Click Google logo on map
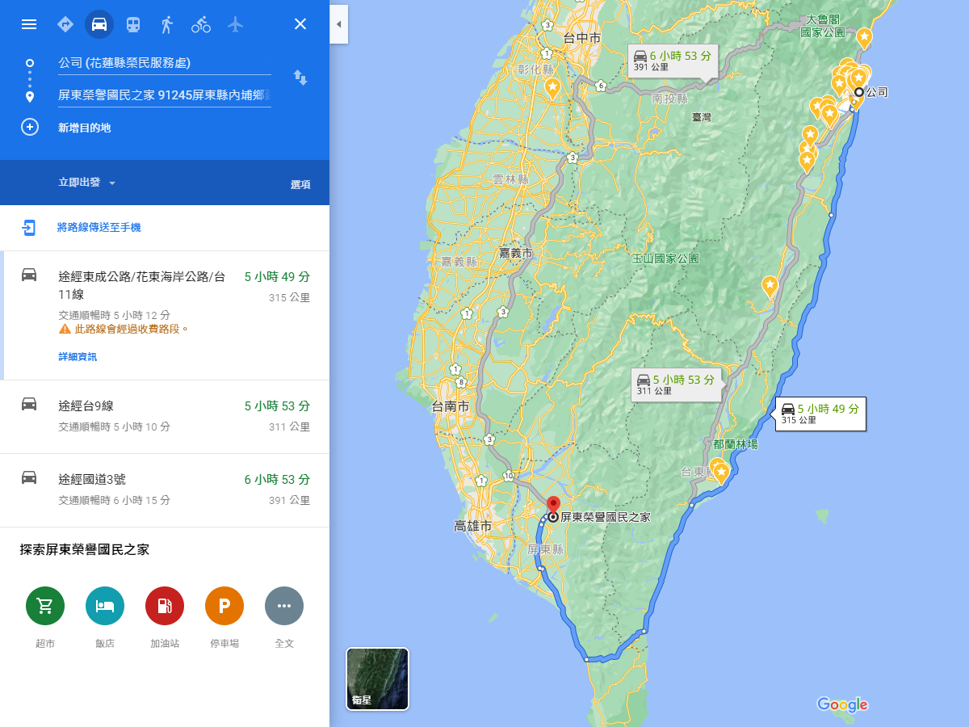Image resolution: width=969 pixels, height=727 pixels. (x=842, y=704)
